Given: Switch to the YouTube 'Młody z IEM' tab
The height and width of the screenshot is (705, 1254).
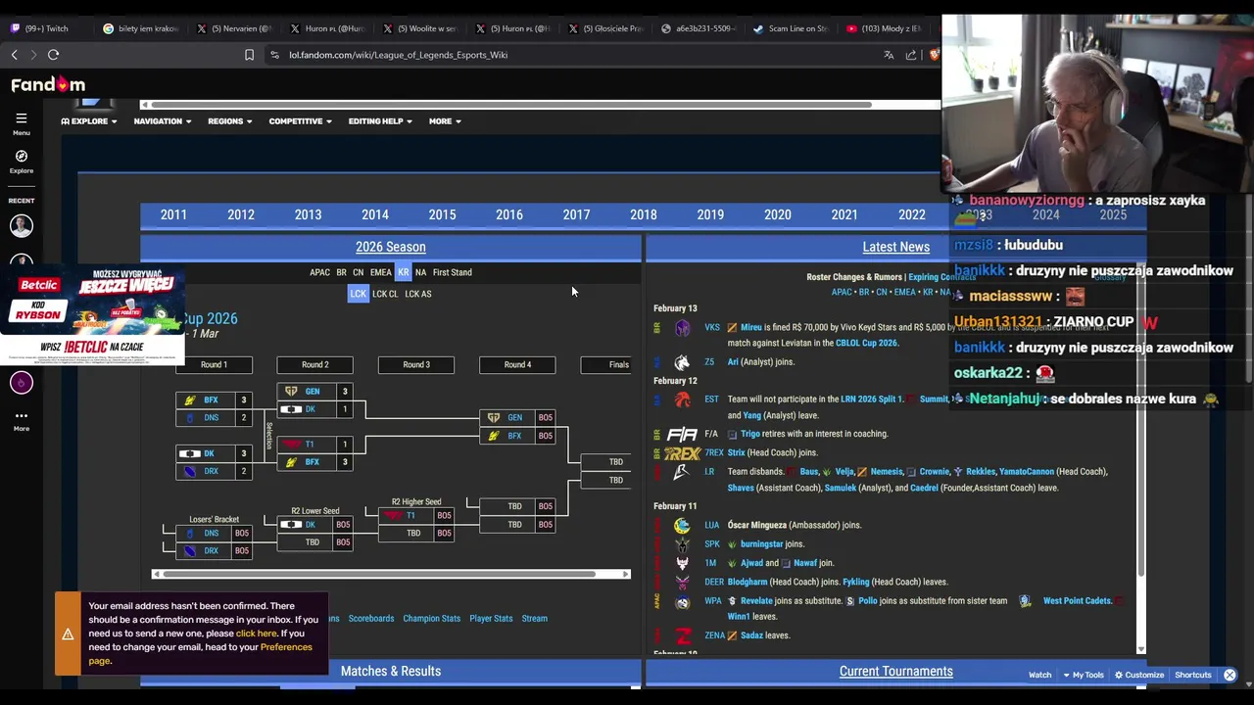Looking at the screenshot, I should pyautogui.click(x=885, y=28).
